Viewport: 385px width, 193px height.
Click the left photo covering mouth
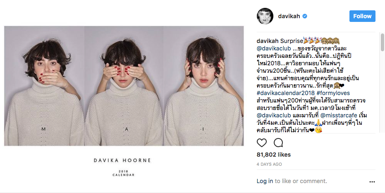44,86
